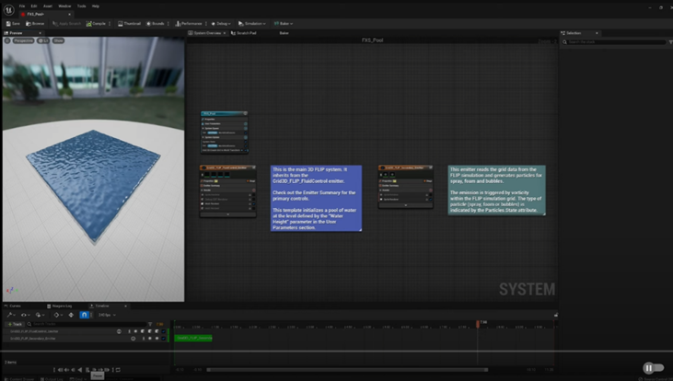Screen dimensions: 673x381
Task: Open the Scratch Pad tab
Action: pyautogui.click(x=246, y=32)
